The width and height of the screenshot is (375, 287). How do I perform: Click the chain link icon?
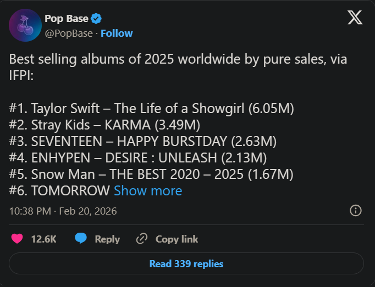pos(142,239)
